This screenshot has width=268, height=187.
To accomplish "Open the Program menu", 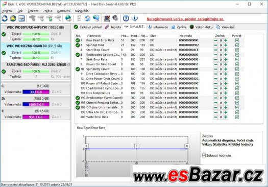I will (x=7, y=11).
